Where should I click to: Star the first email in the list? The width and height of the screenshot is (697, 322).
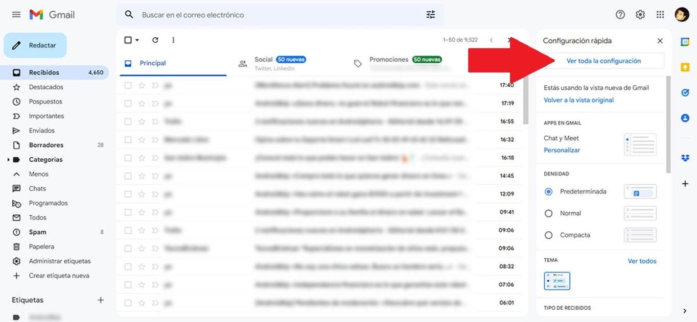click(141, 85)
